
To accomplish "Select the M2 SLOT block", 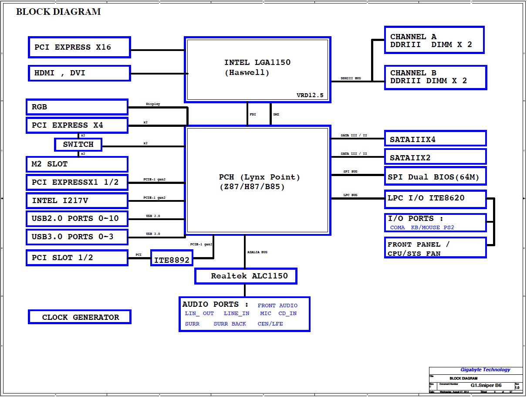I will coord(77,164).
